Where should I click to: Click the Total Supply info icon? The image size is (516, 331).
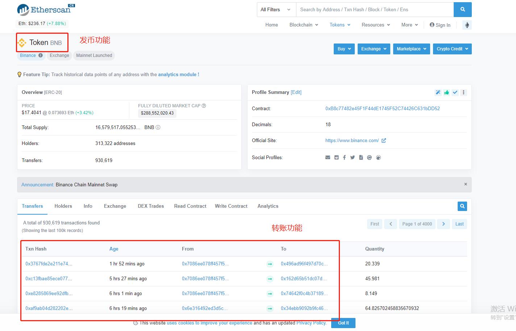[158, 128]
